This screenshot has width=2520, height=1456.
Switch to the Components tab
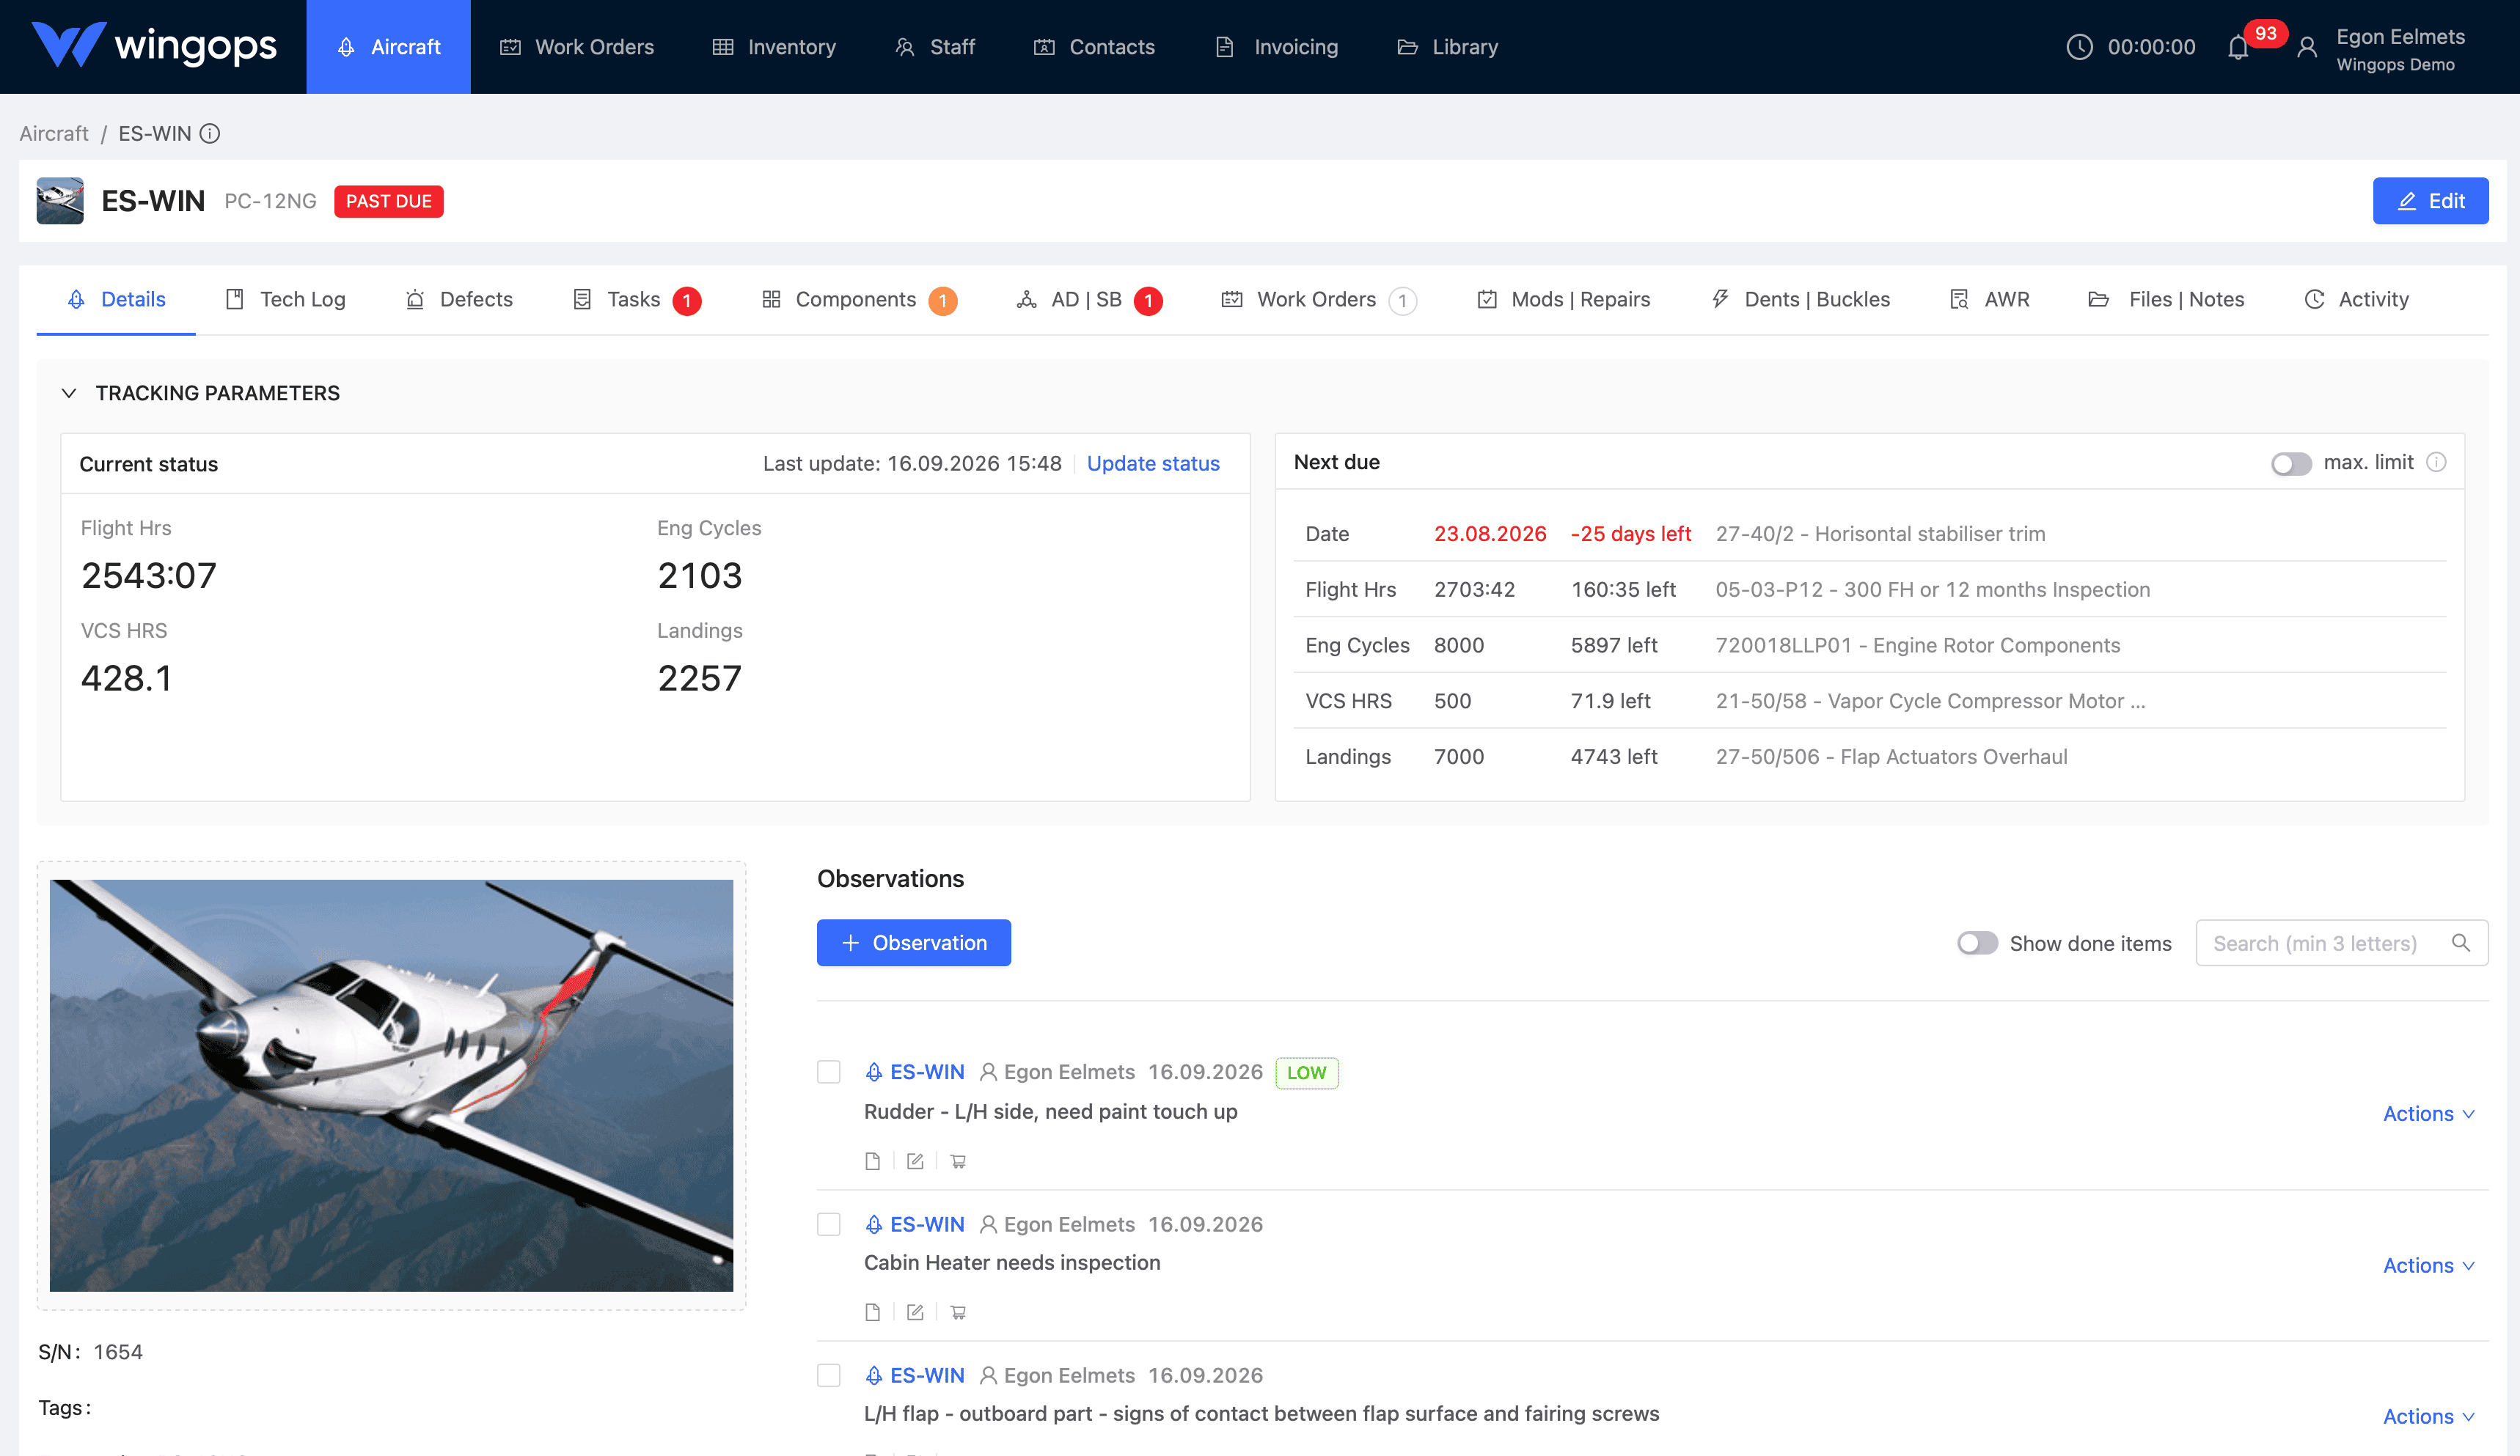[858, 299]
